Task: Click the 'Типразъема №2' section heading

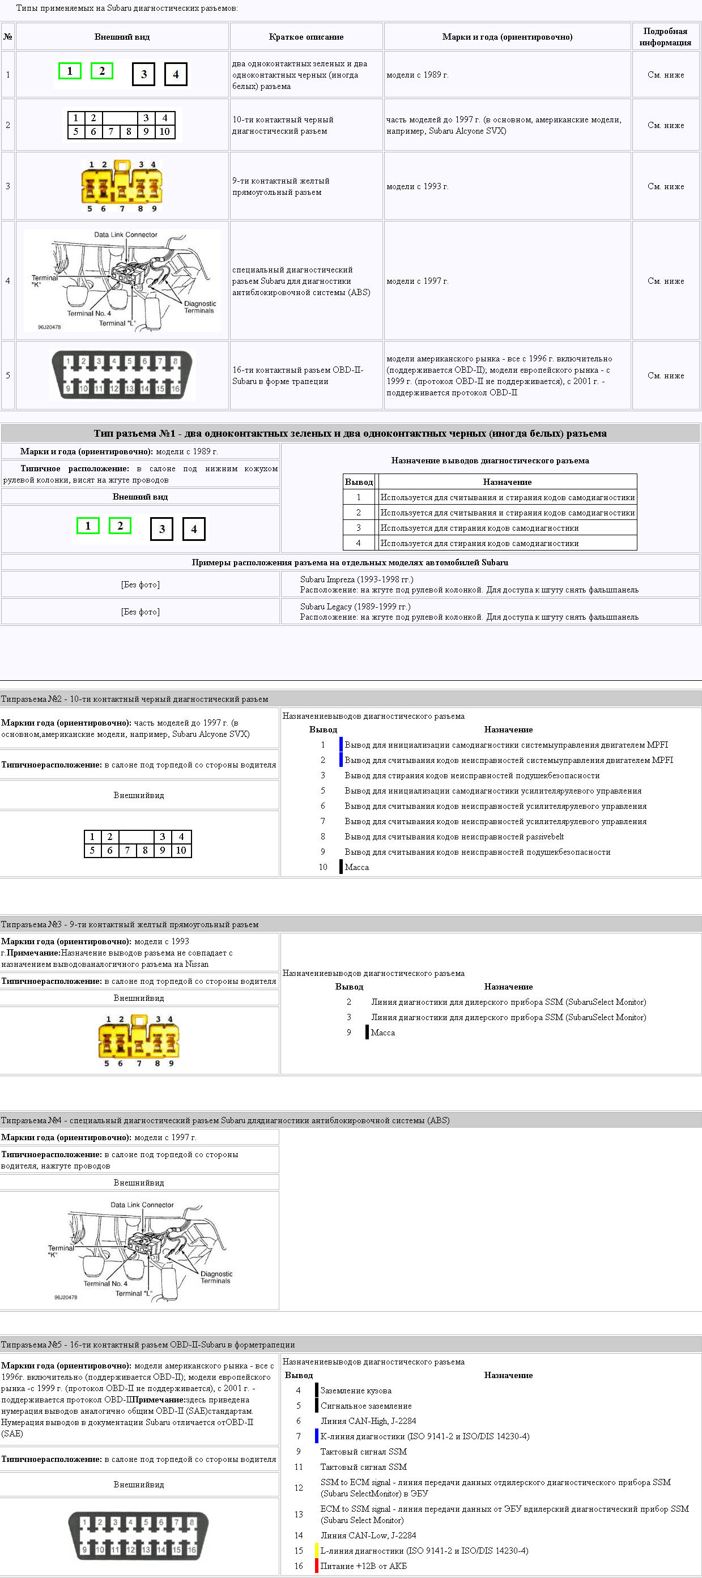Action: (134, 699)
